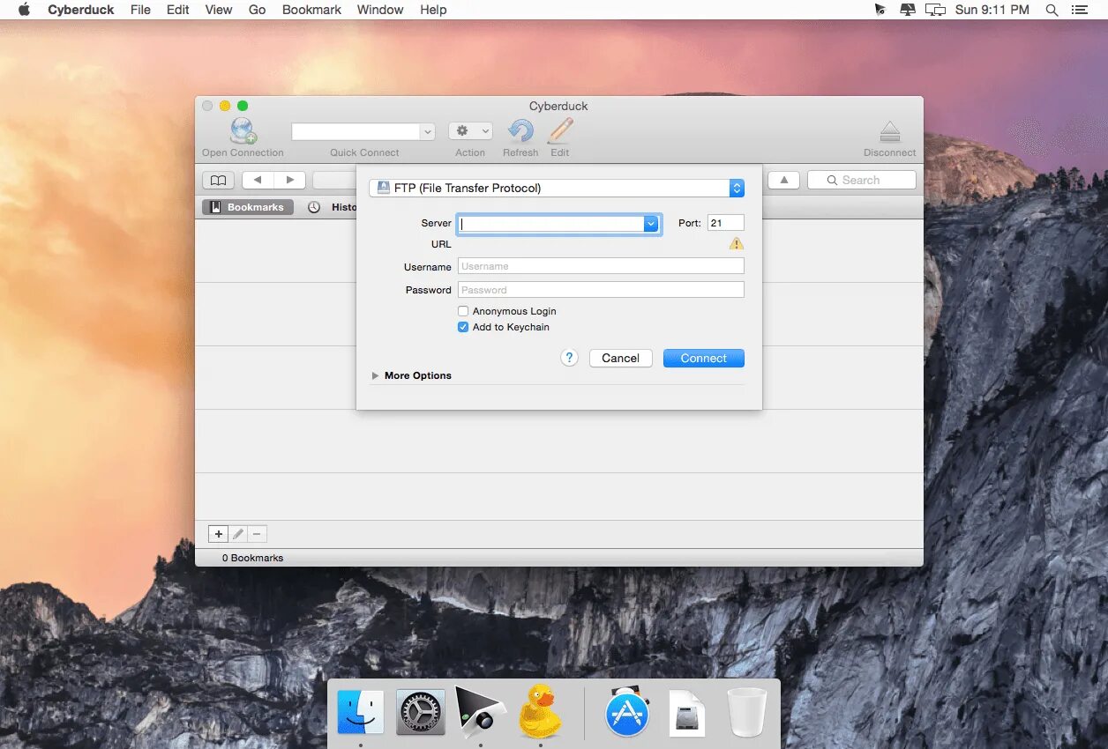Toggle the bookmarks book icon button
The image size is (1108, 749).
tap(218, 180)
